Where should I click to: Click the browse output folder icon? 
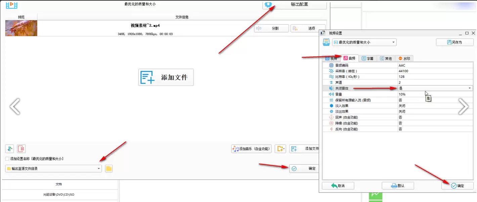(x=109, y=168)
